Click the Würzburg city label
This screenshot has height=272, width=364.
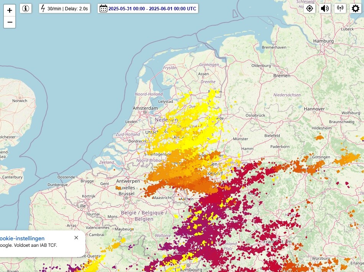click(x=321, y=259)
